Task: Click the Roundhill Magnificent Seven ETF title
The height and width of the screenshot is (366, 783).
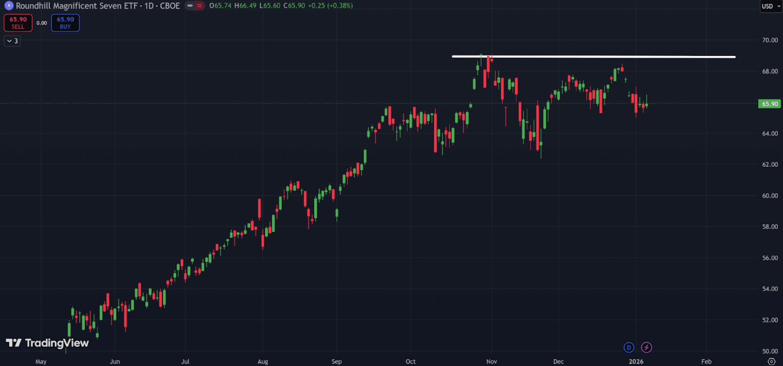Action: pyautogui.click(x=77, y=6)
